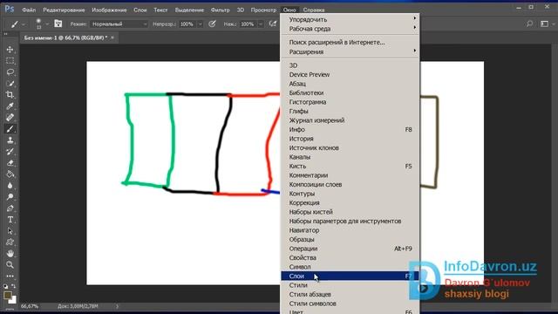The image size is (558, 314).
Task: Choose Операции Alt+F9 entry
Action: 350,249
